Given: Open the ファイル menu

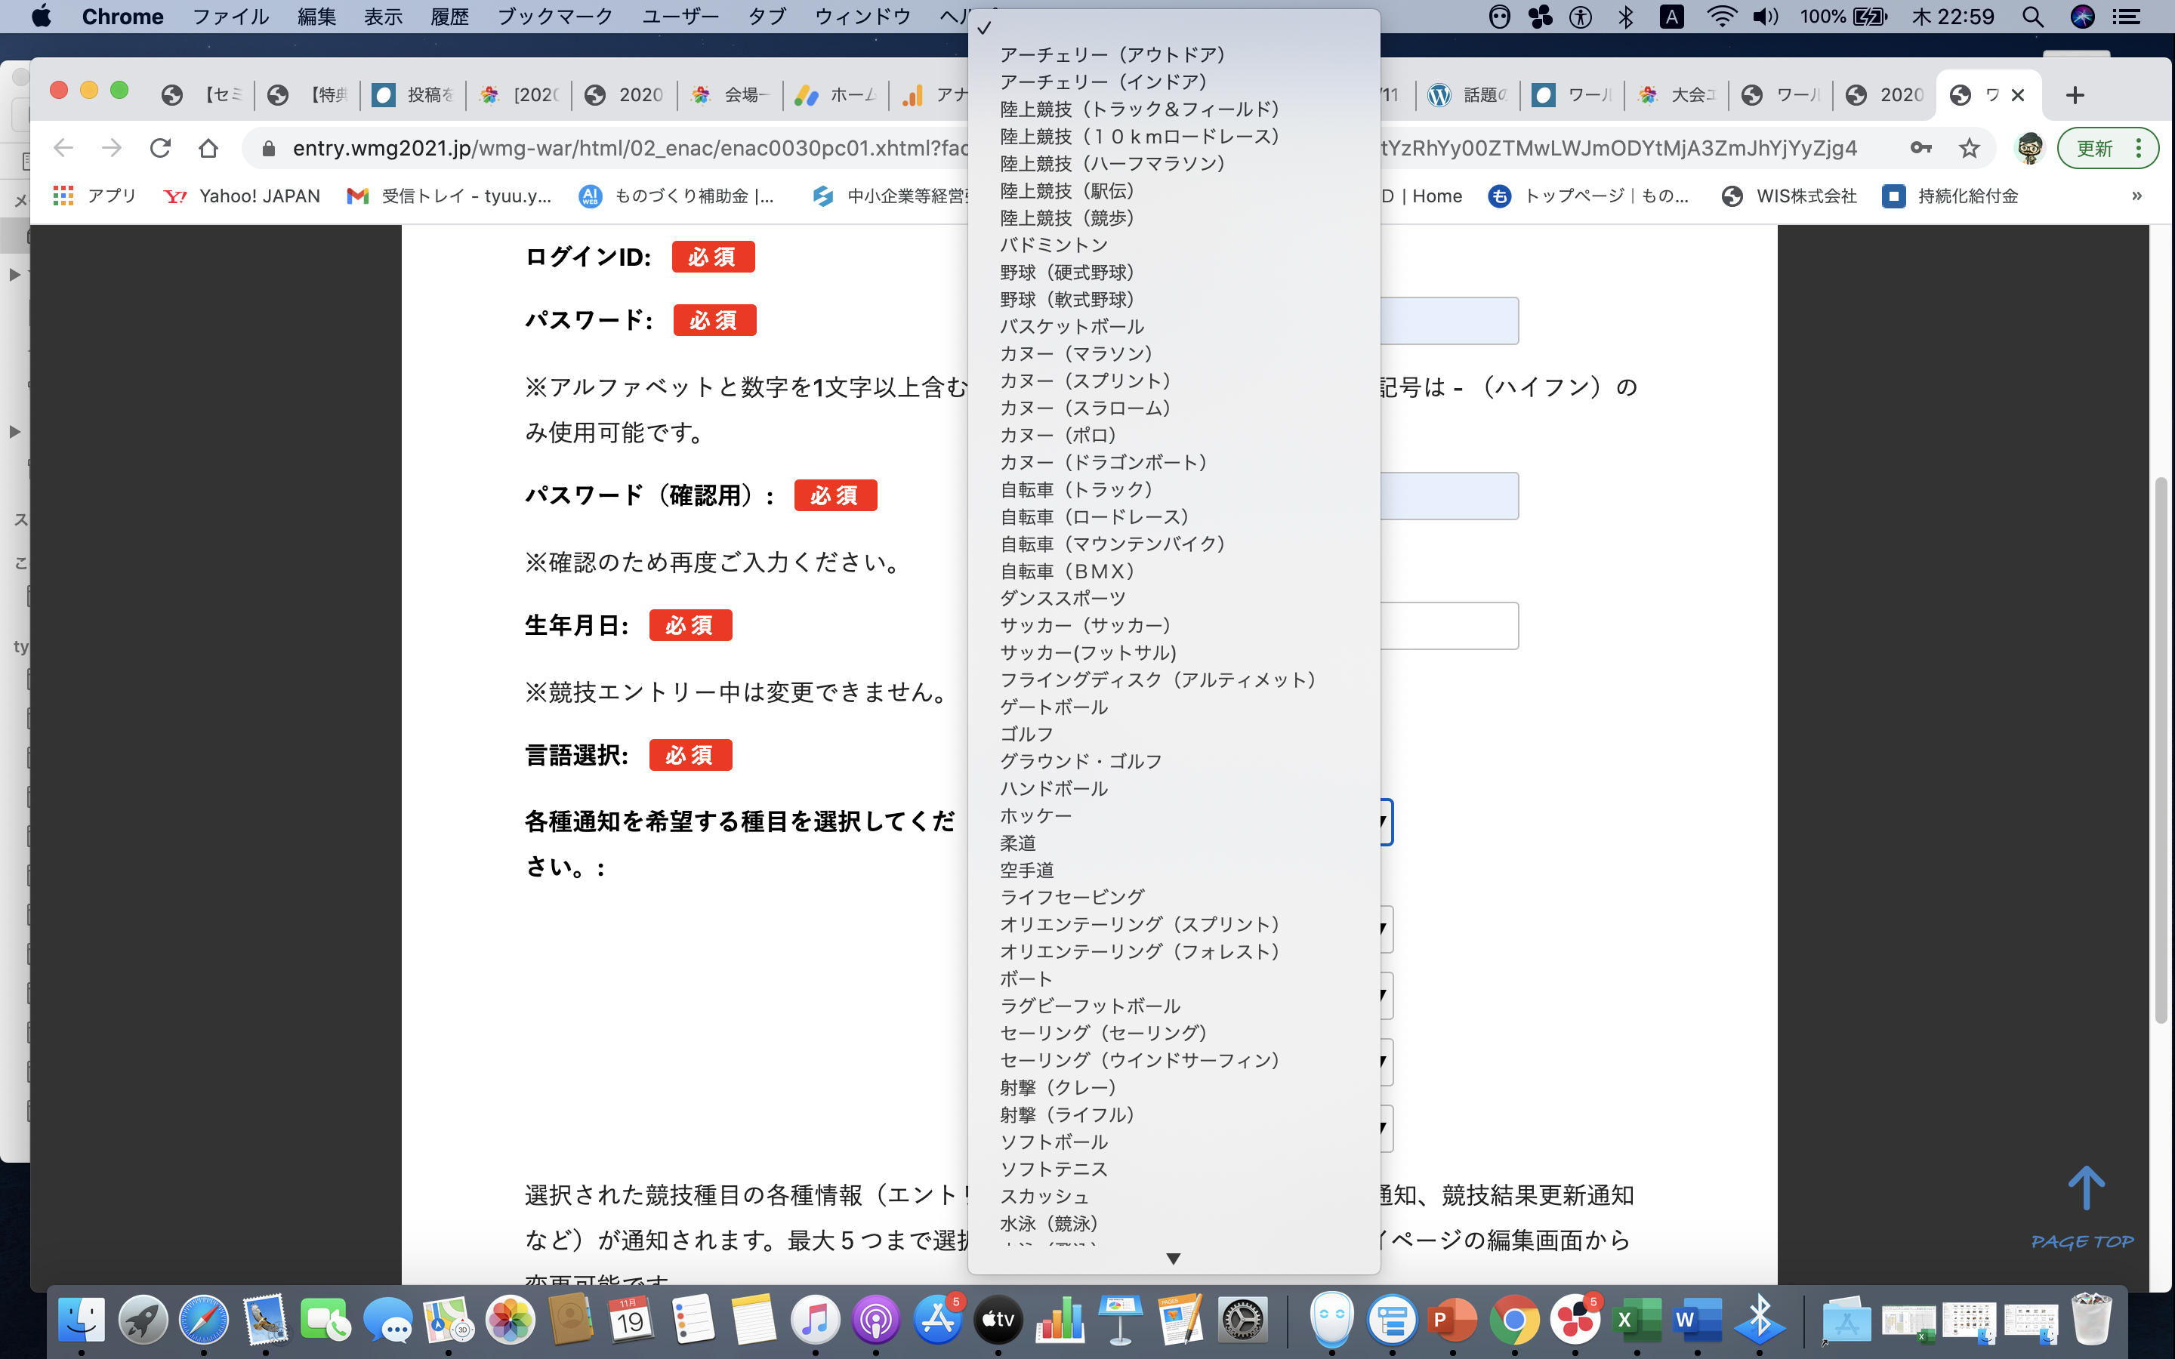Looking at the screenshot, I should pyautogui.click(x=231, y=16).
